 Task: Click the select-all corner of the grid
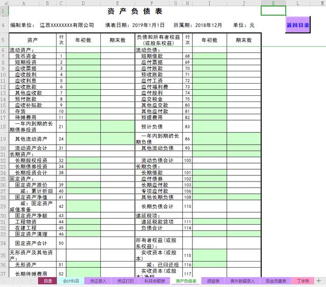4,3
